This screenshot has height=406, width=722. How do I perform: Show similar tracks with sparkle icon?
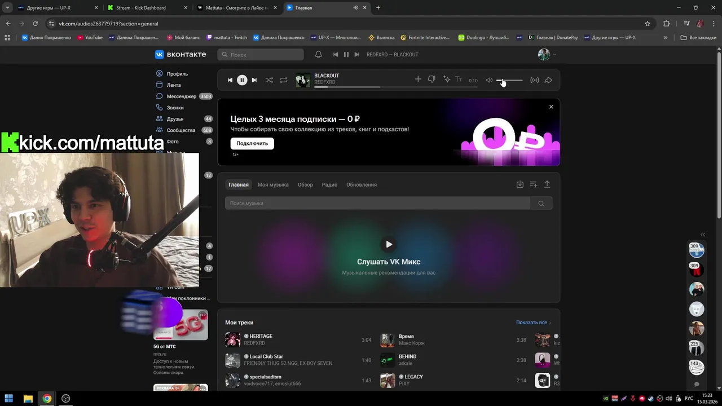point(446,80)
